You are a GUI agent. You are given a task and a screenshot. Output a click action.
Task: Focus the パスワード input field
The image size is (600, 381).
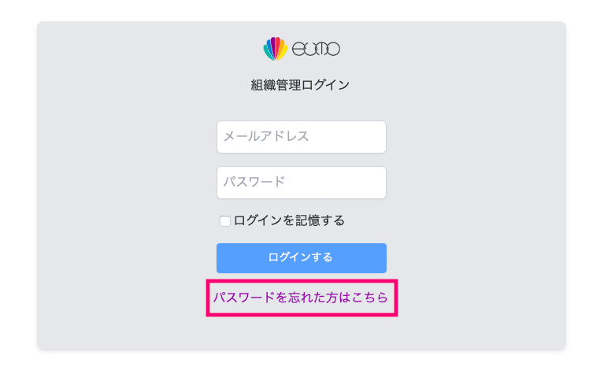tap(302, 183)
